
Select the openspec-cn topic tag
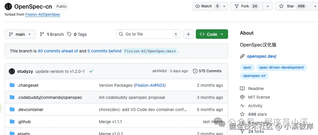[x=254, y=76]
